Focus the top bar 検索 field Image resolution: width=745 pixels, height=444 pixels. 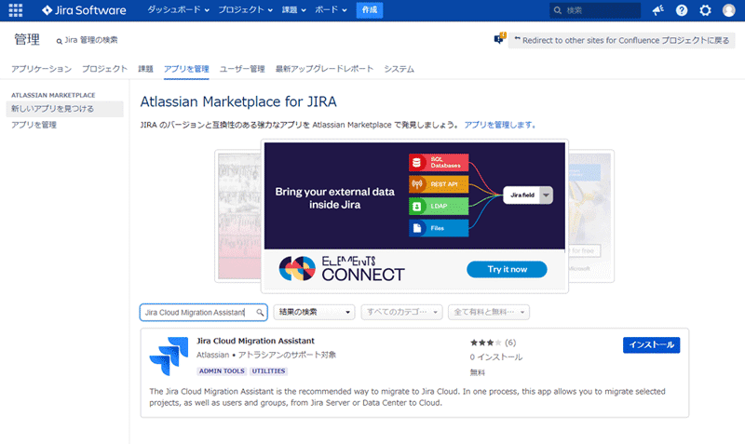[595, 10]
